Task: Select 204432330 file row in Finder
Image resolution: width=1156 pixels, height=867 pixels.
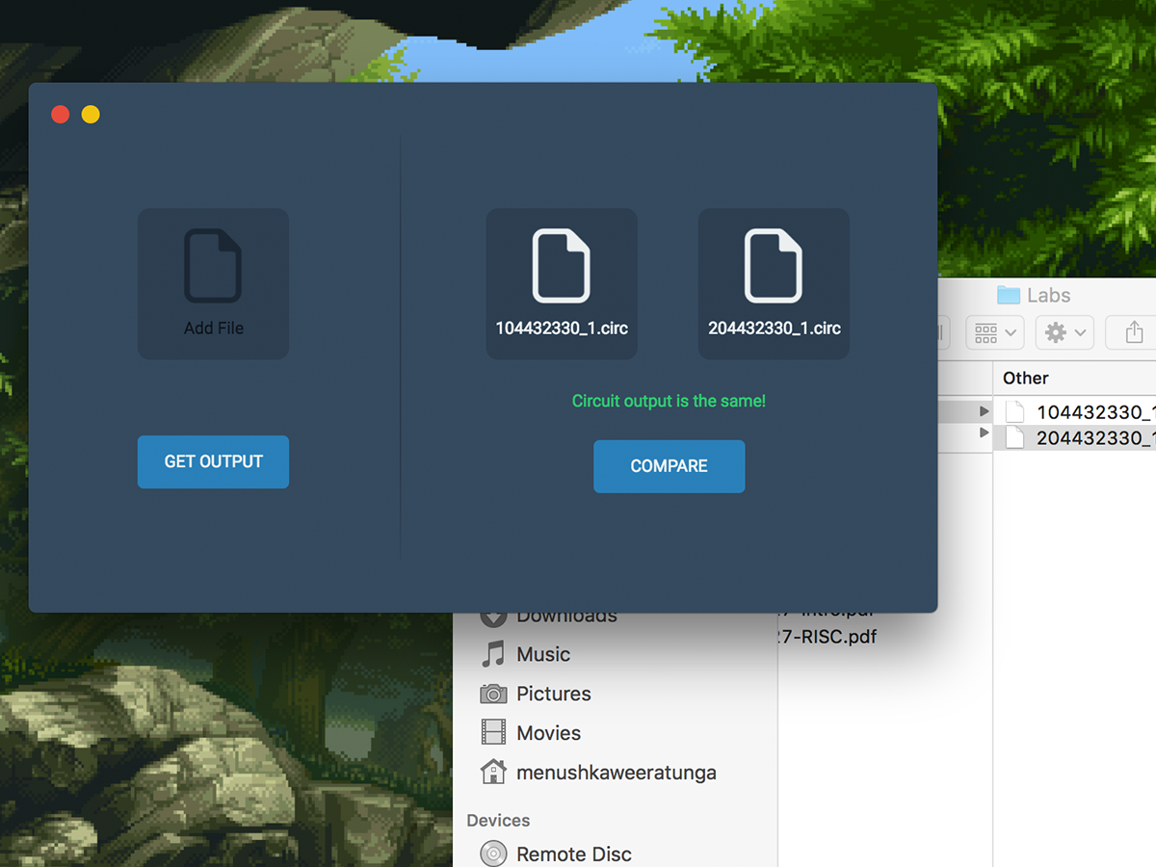Action: coord(1075,438)
